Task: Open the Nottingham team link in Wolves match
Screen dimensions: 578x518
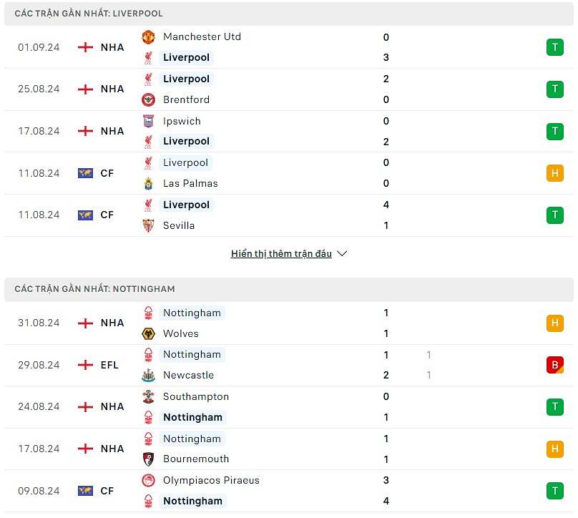Action: (192, 313)
